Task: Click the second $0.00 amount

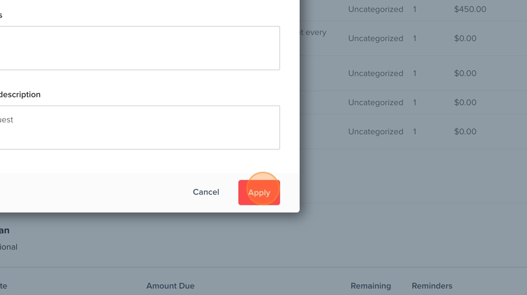Action: pyautogui.click(x=465, y=73)
